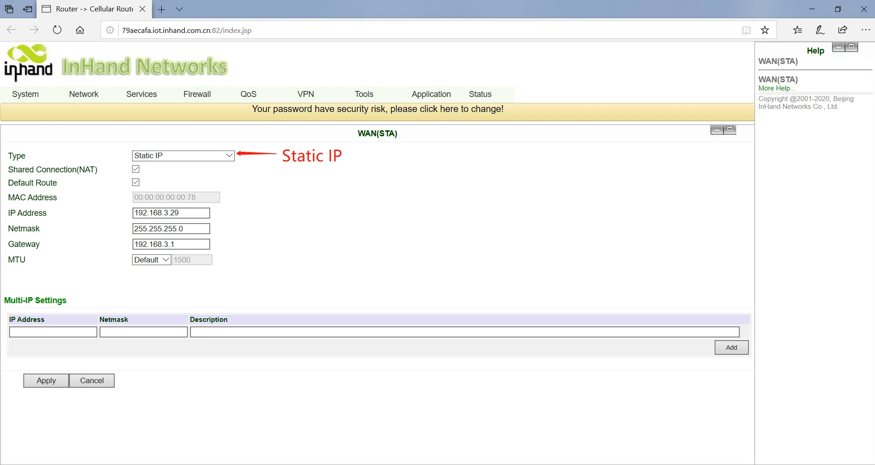This screenshot has height=465, width=875.
Task: Click the browser back arrow
Action: 11,30
